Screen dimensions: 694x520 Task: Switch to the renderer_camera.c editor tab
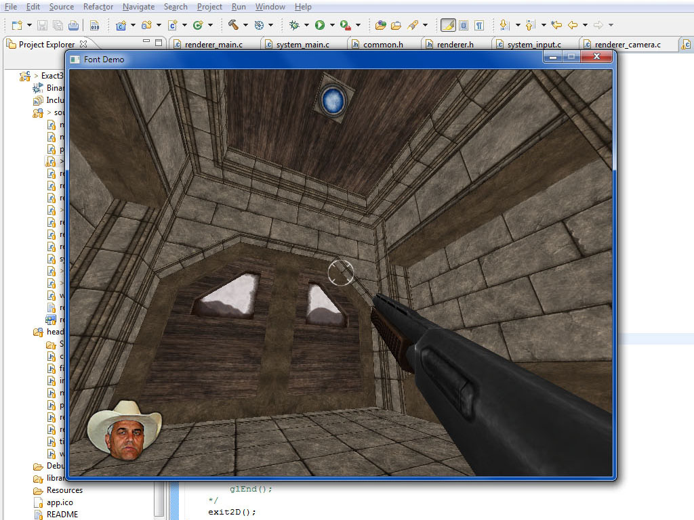tap(627, 44)
